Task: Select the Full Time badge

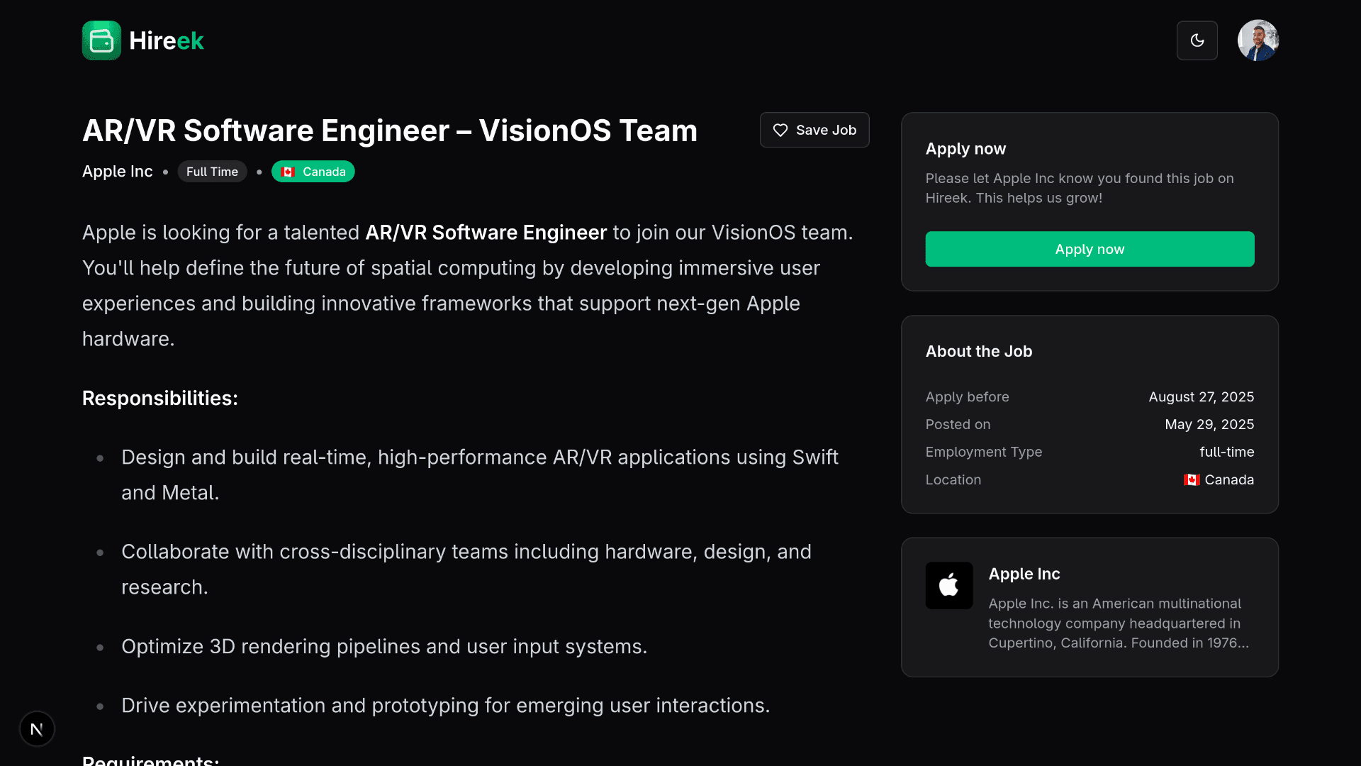Action: pyautogui.click(x=212, y=172)
